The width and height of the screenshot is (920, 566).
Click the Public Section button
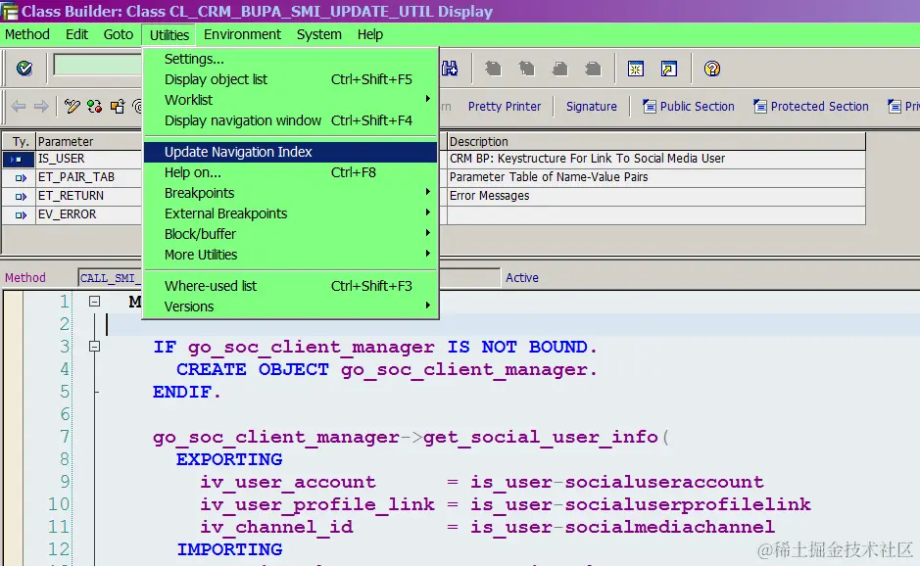[x=689, y=106]
